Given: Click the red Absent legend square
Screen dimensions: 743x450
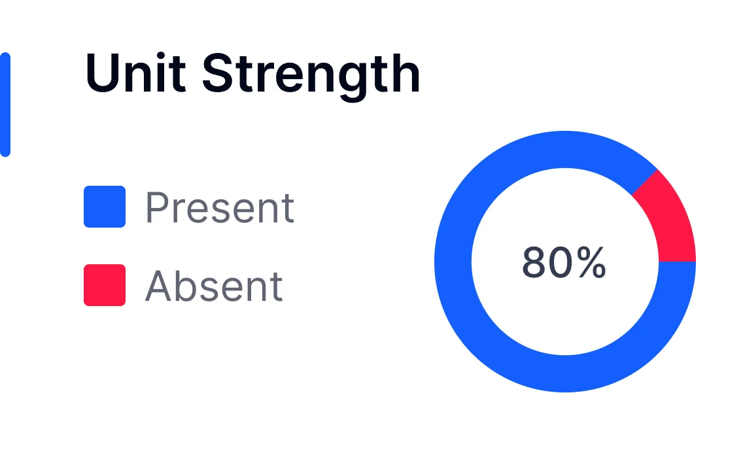Looking at the screenshot, I should 105,285.
